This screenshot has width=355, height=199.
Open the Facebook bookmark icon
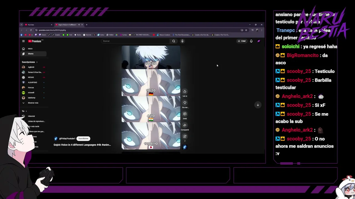point(22,35)
